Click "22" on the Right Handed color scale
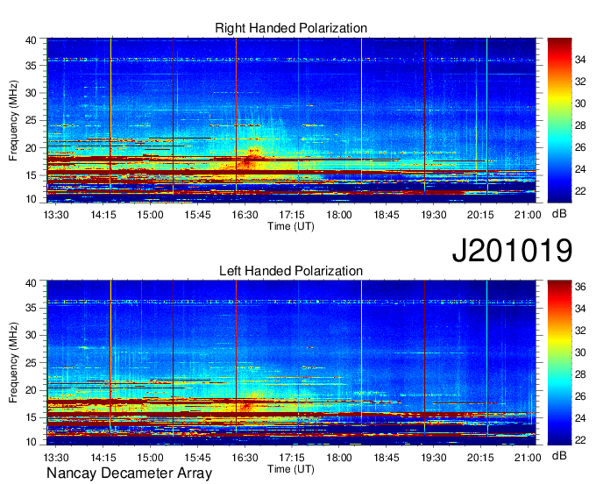Viewport: 596px width, 484px height. coord(580,191)
